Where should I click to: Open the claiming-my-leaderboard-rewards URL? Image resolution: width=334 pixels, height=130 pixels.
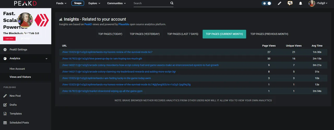[x=119, y=72]
